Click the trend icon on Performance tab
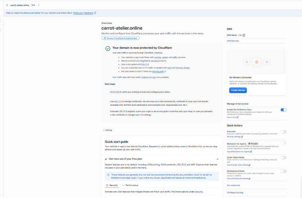Screen dimensions: 302x198 124,186
